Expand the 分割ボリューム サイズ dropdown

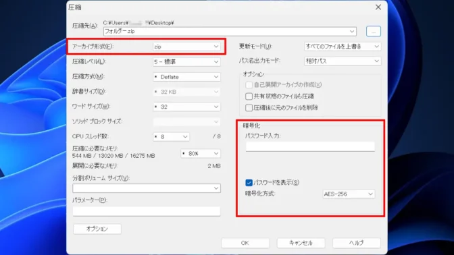tap(147, 188)
